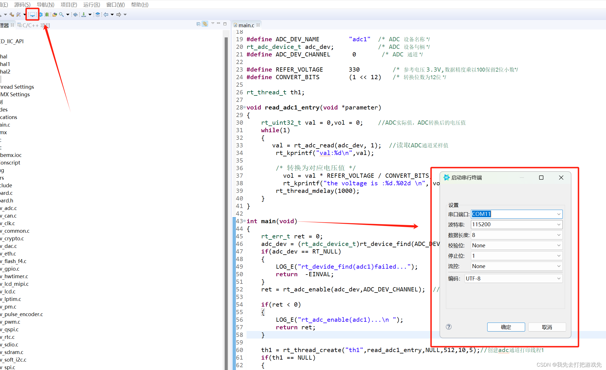Viewport: 606px width, 370px height.
Task: Toggle link with editor in explorer
Action: pyautogui.click(x=205, y=24)
